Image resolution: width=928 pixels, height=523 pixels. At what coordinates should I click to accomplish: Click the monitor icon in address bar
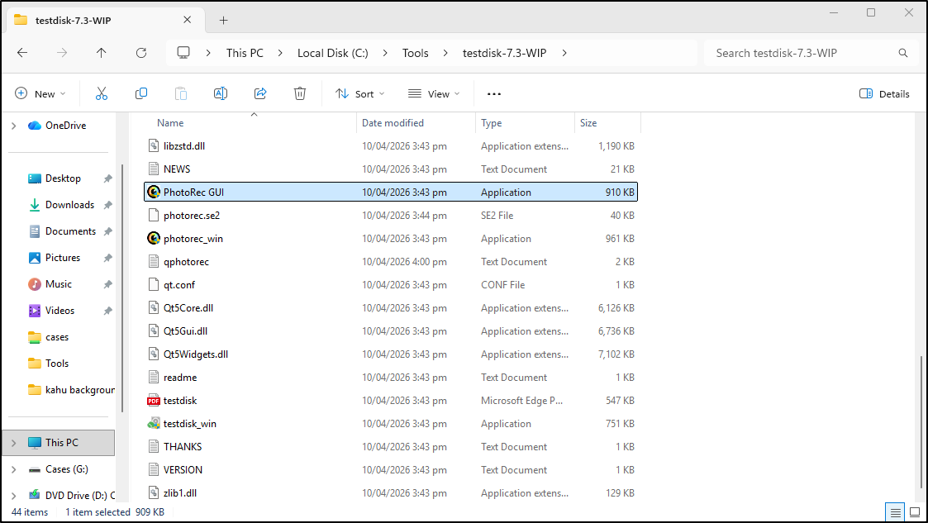click(183, 53)
